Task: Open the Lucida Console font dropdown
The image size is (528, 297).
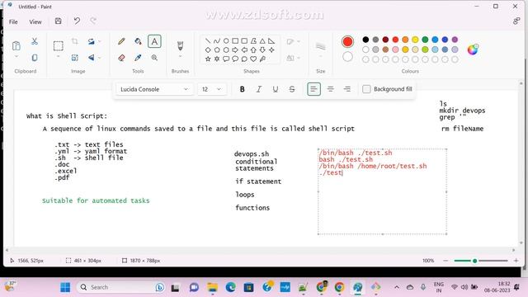Action: click(154, 89)
